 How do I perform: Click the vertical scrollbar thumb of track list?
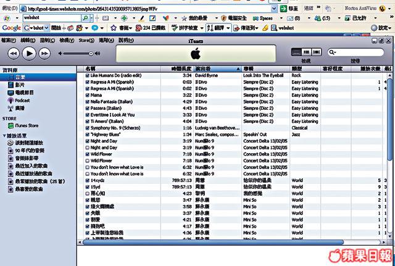(389, 119)
